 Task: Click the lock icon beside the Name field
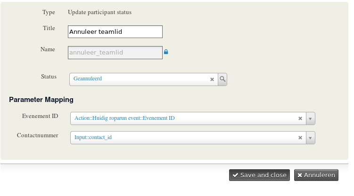coord(166,52)
